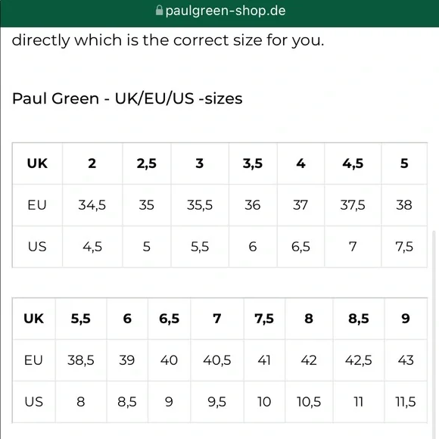Screen dimensions: 439x439
Task: Select the UK 8,5 header cell
Action: pos(359,319)
